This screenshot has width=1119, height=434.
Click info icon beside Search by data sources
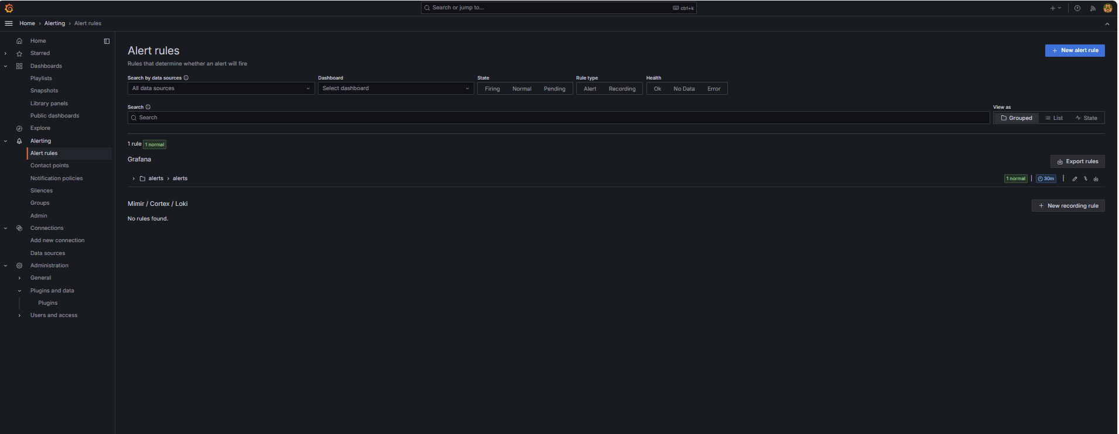coord(186,78)
